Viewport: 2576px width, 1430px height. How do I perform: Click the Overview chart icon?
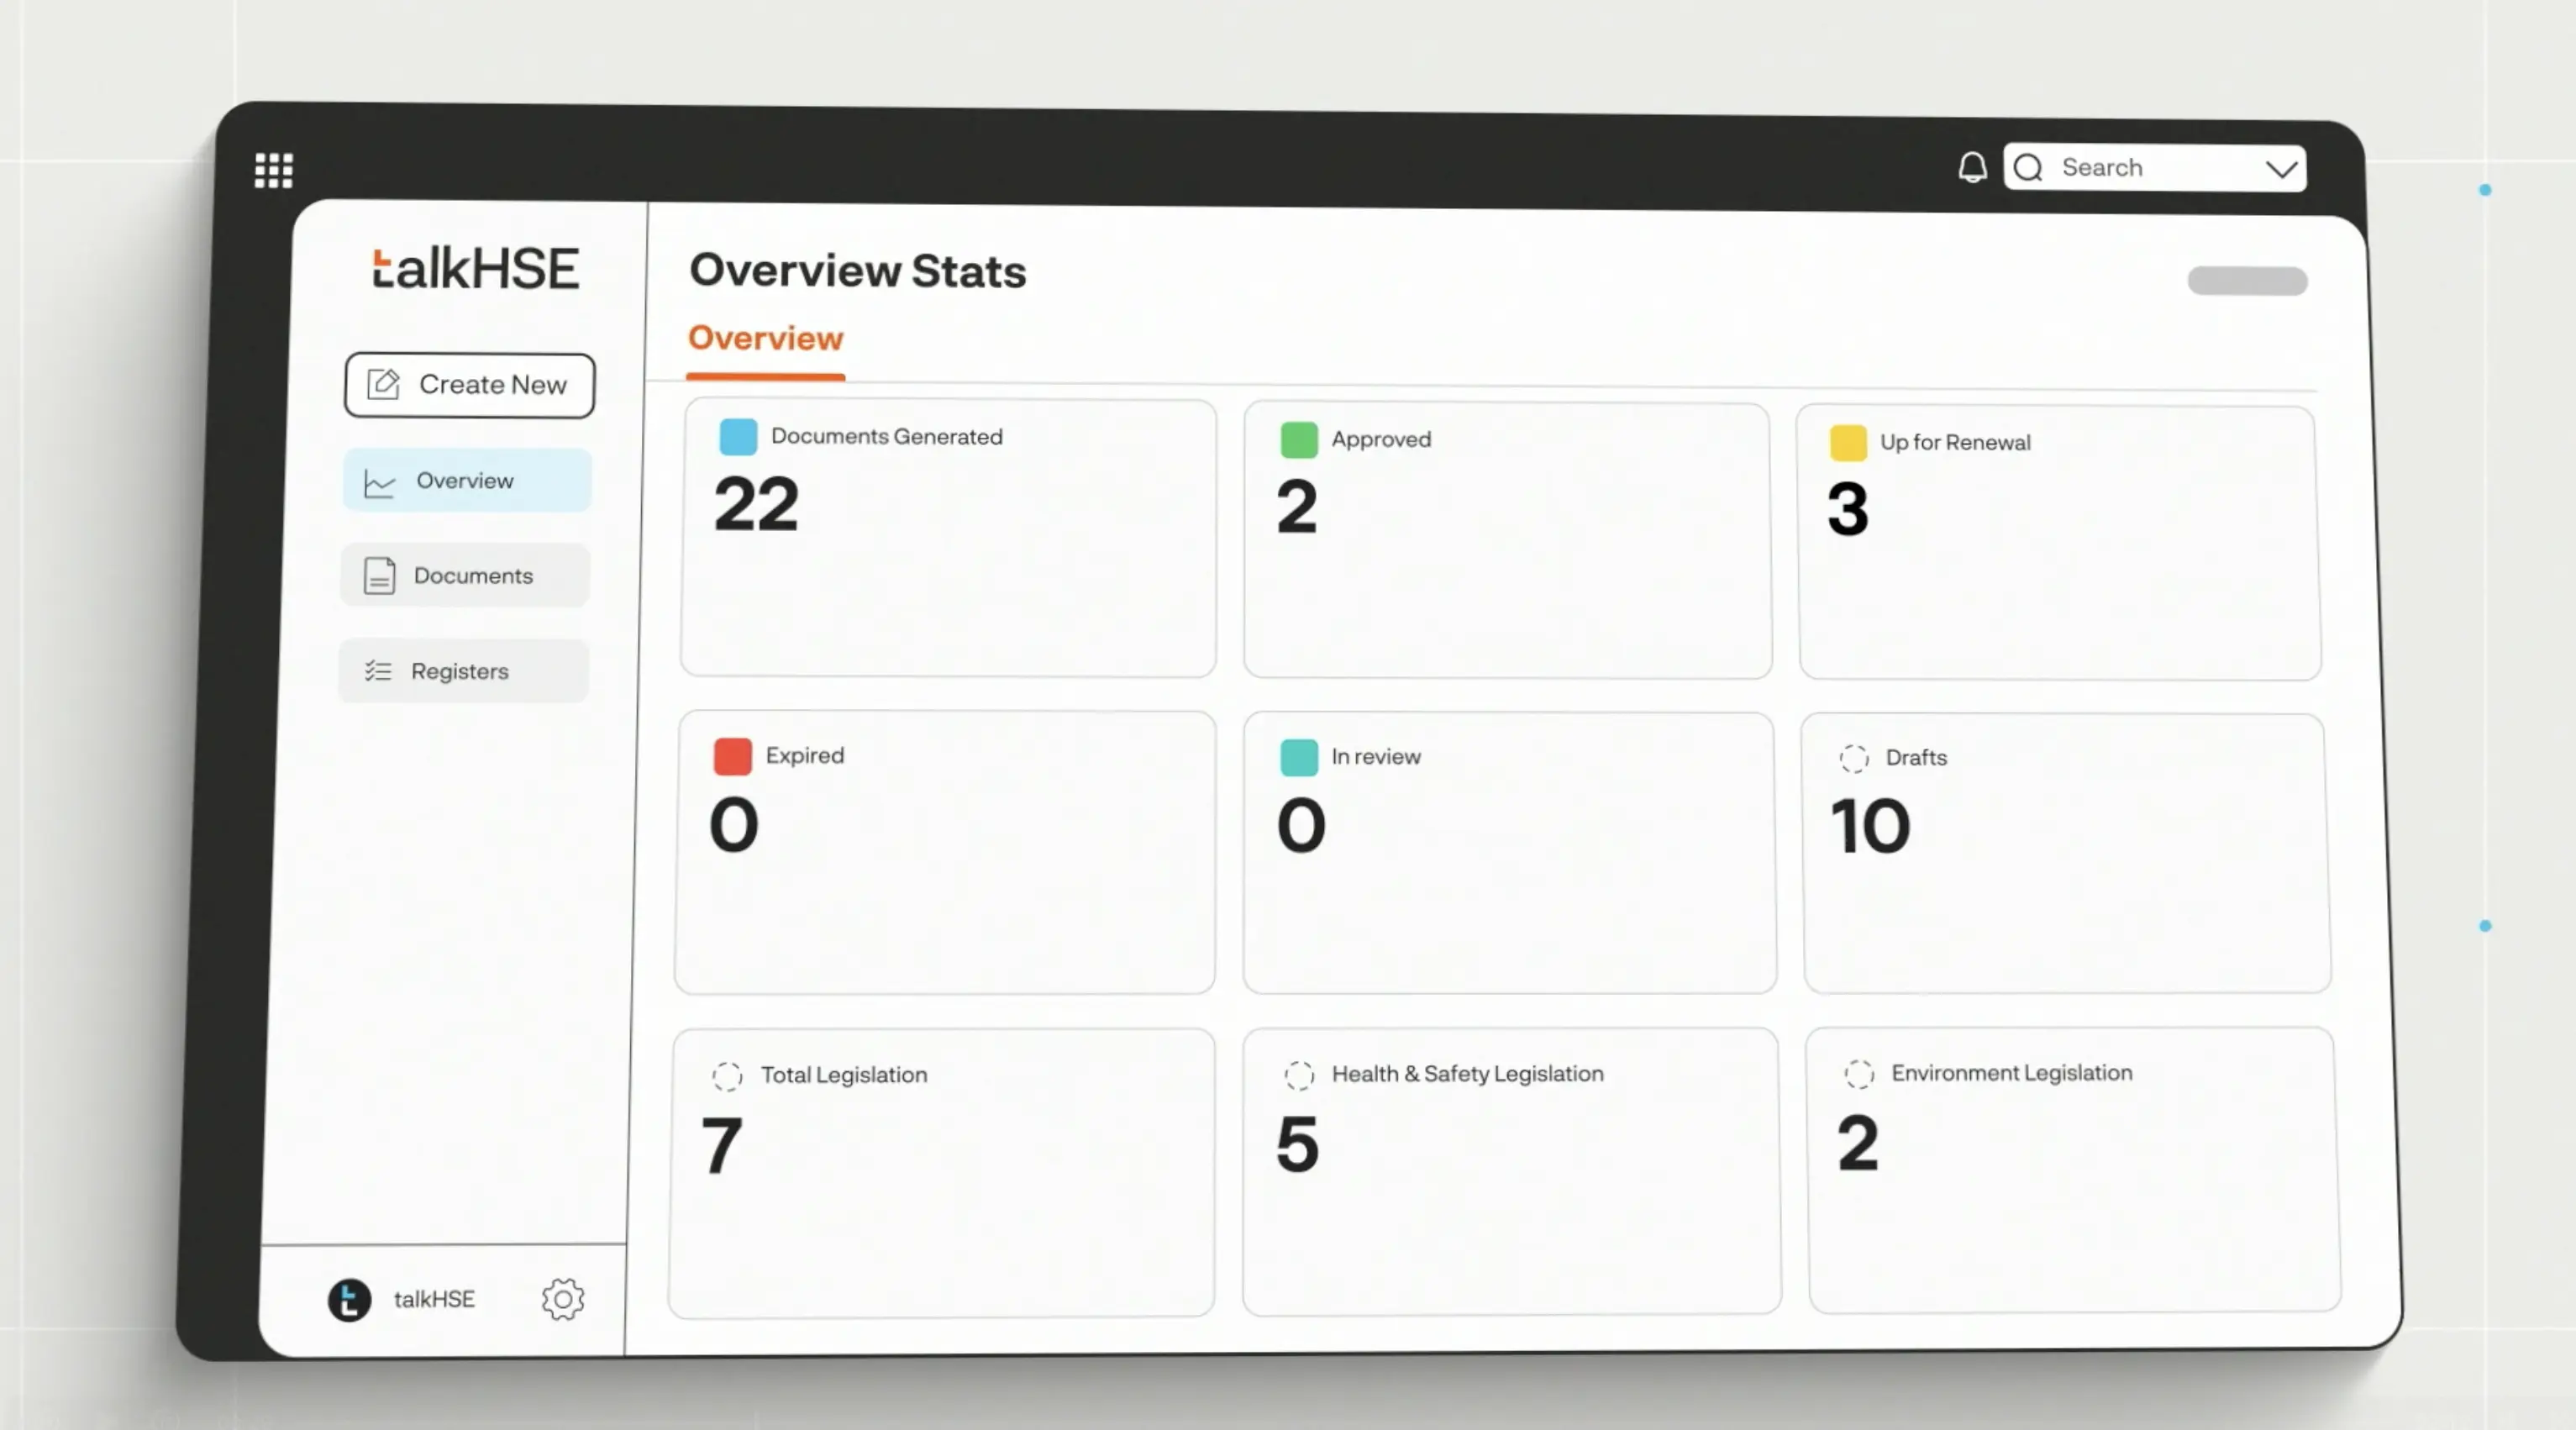(379, 483)
